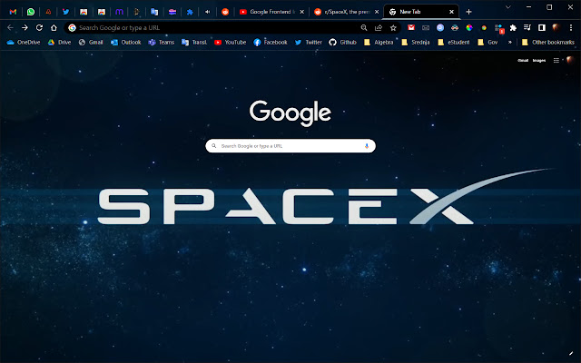Viewport: 581px width, 363px height.
Task: Open the Chrome profile avatar in the toolbar
Action: 556,27
